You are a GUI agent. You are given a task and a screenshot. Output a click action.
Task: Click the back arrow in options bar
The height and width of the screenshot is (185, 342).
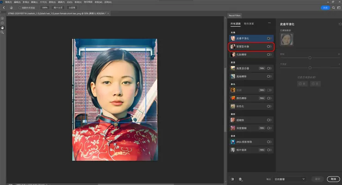pos(4,7)
